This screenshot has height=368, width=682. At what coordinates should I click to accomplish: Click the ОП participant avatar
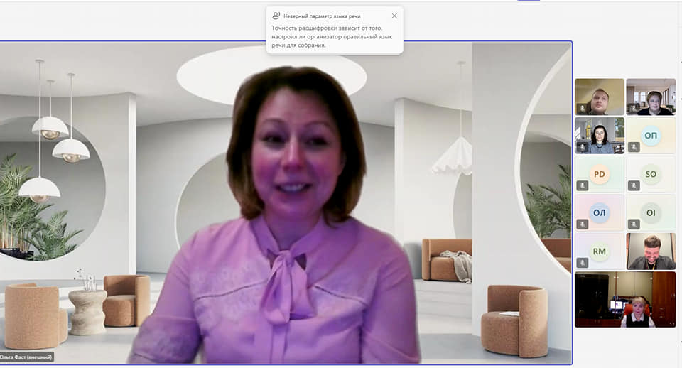pyautogui.click(x=651, y=135)
